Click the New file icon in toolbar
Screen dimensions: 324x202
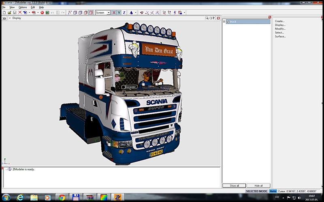4,13
